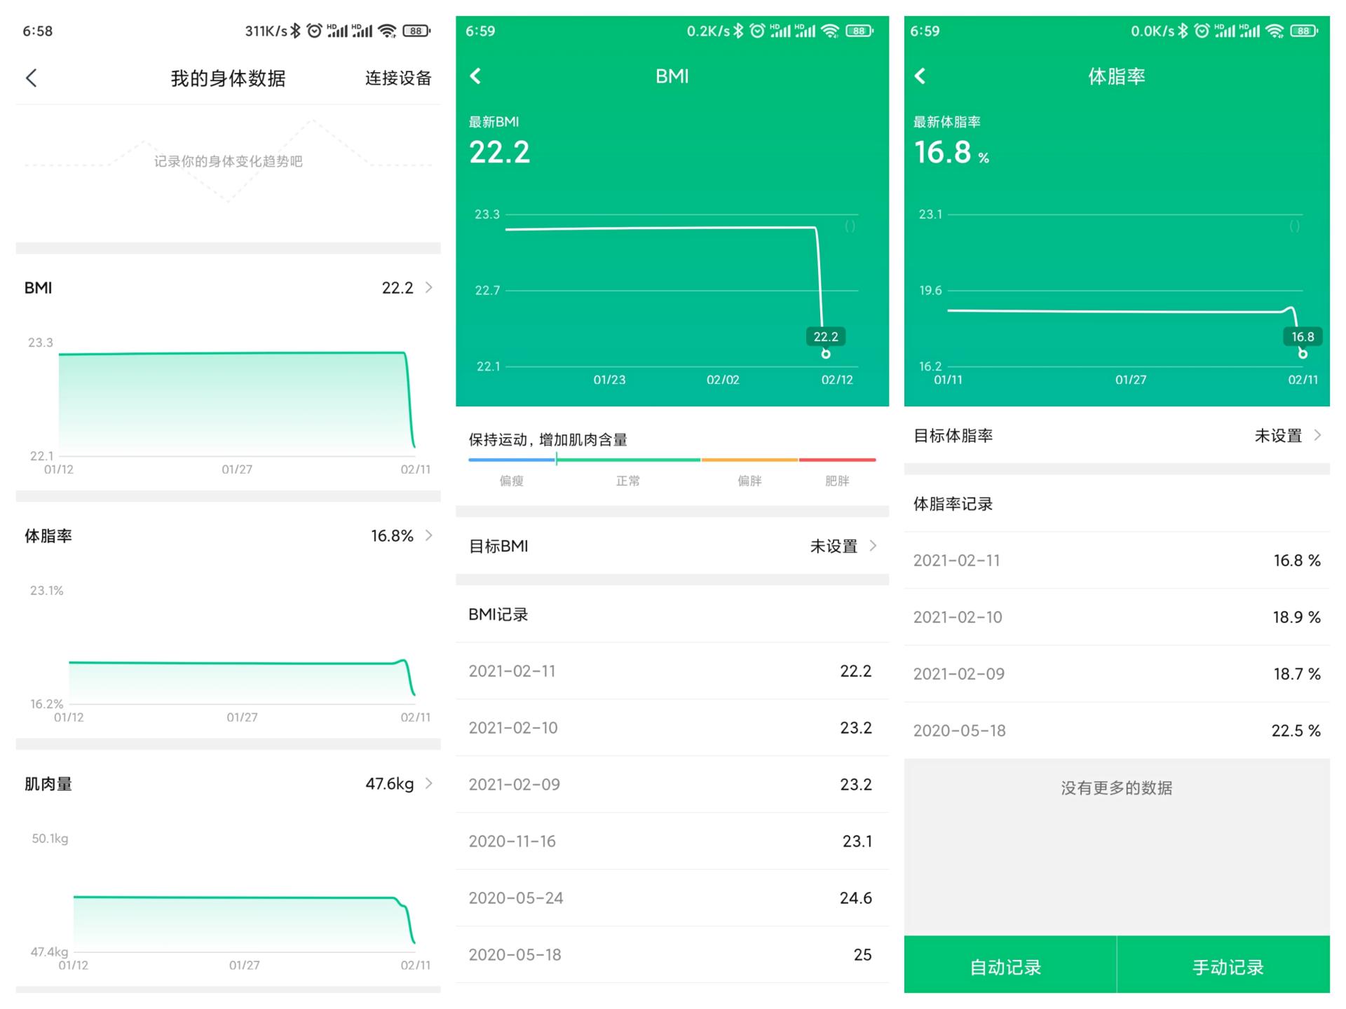Tap 手动记录 button

tap(1227, 967)
